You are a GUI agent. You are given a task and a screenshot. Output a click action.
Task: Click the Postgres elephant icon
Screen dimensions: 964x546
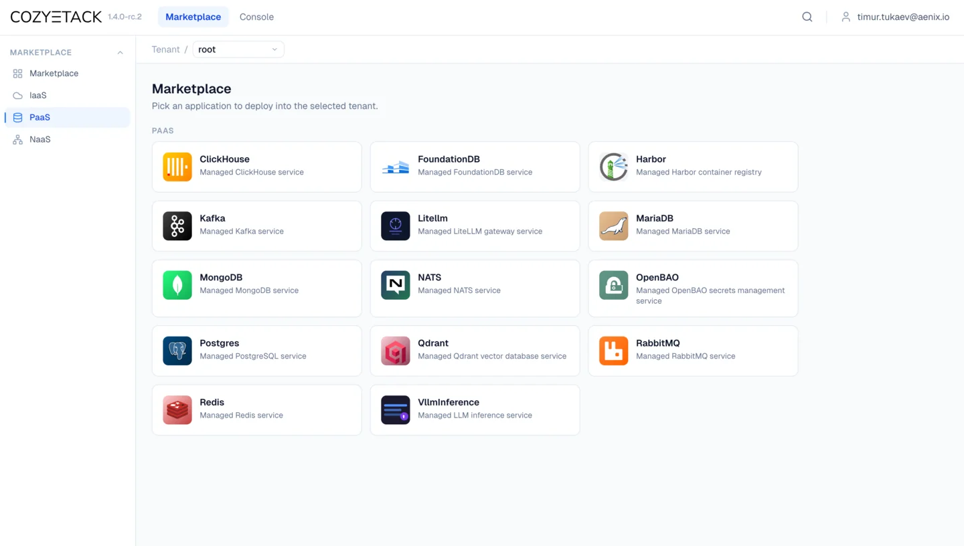[x=177, y=351]
